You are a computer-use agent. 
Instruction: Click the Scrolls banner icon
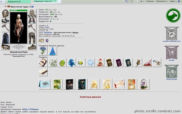(x=172, y=52)
